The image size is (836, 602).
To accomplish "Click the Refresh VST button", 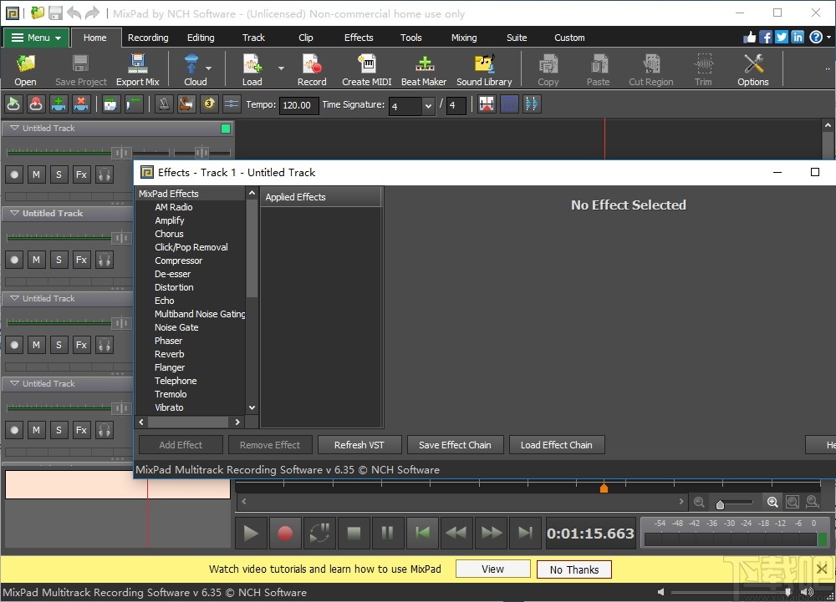I will [359, 445].
